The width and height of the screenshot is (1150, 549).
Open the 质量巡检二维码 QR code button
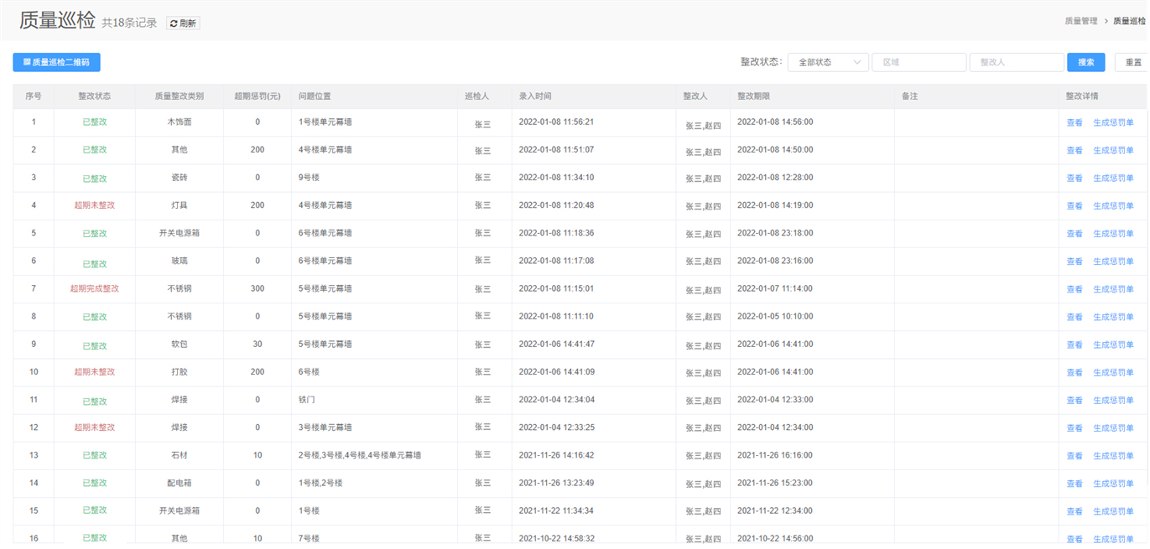click(x=56, y=62)
